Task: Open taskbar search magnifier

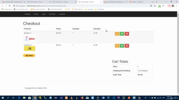Action: pyautogui.click(x=8, y=98)
